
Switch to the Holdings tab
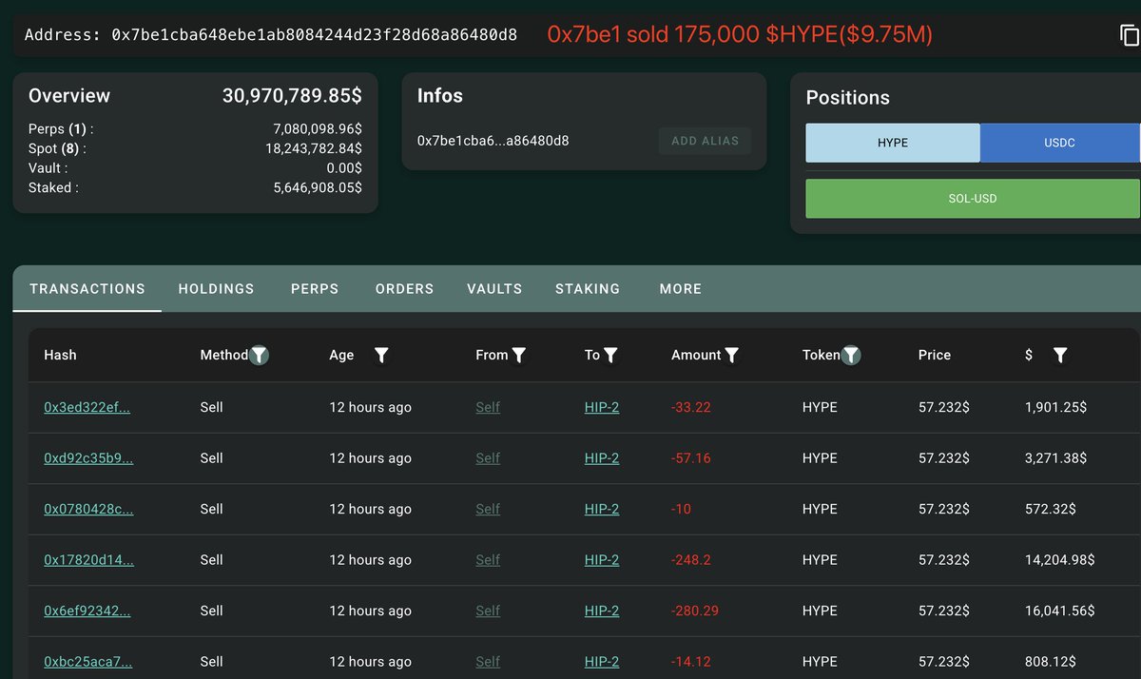216,288
